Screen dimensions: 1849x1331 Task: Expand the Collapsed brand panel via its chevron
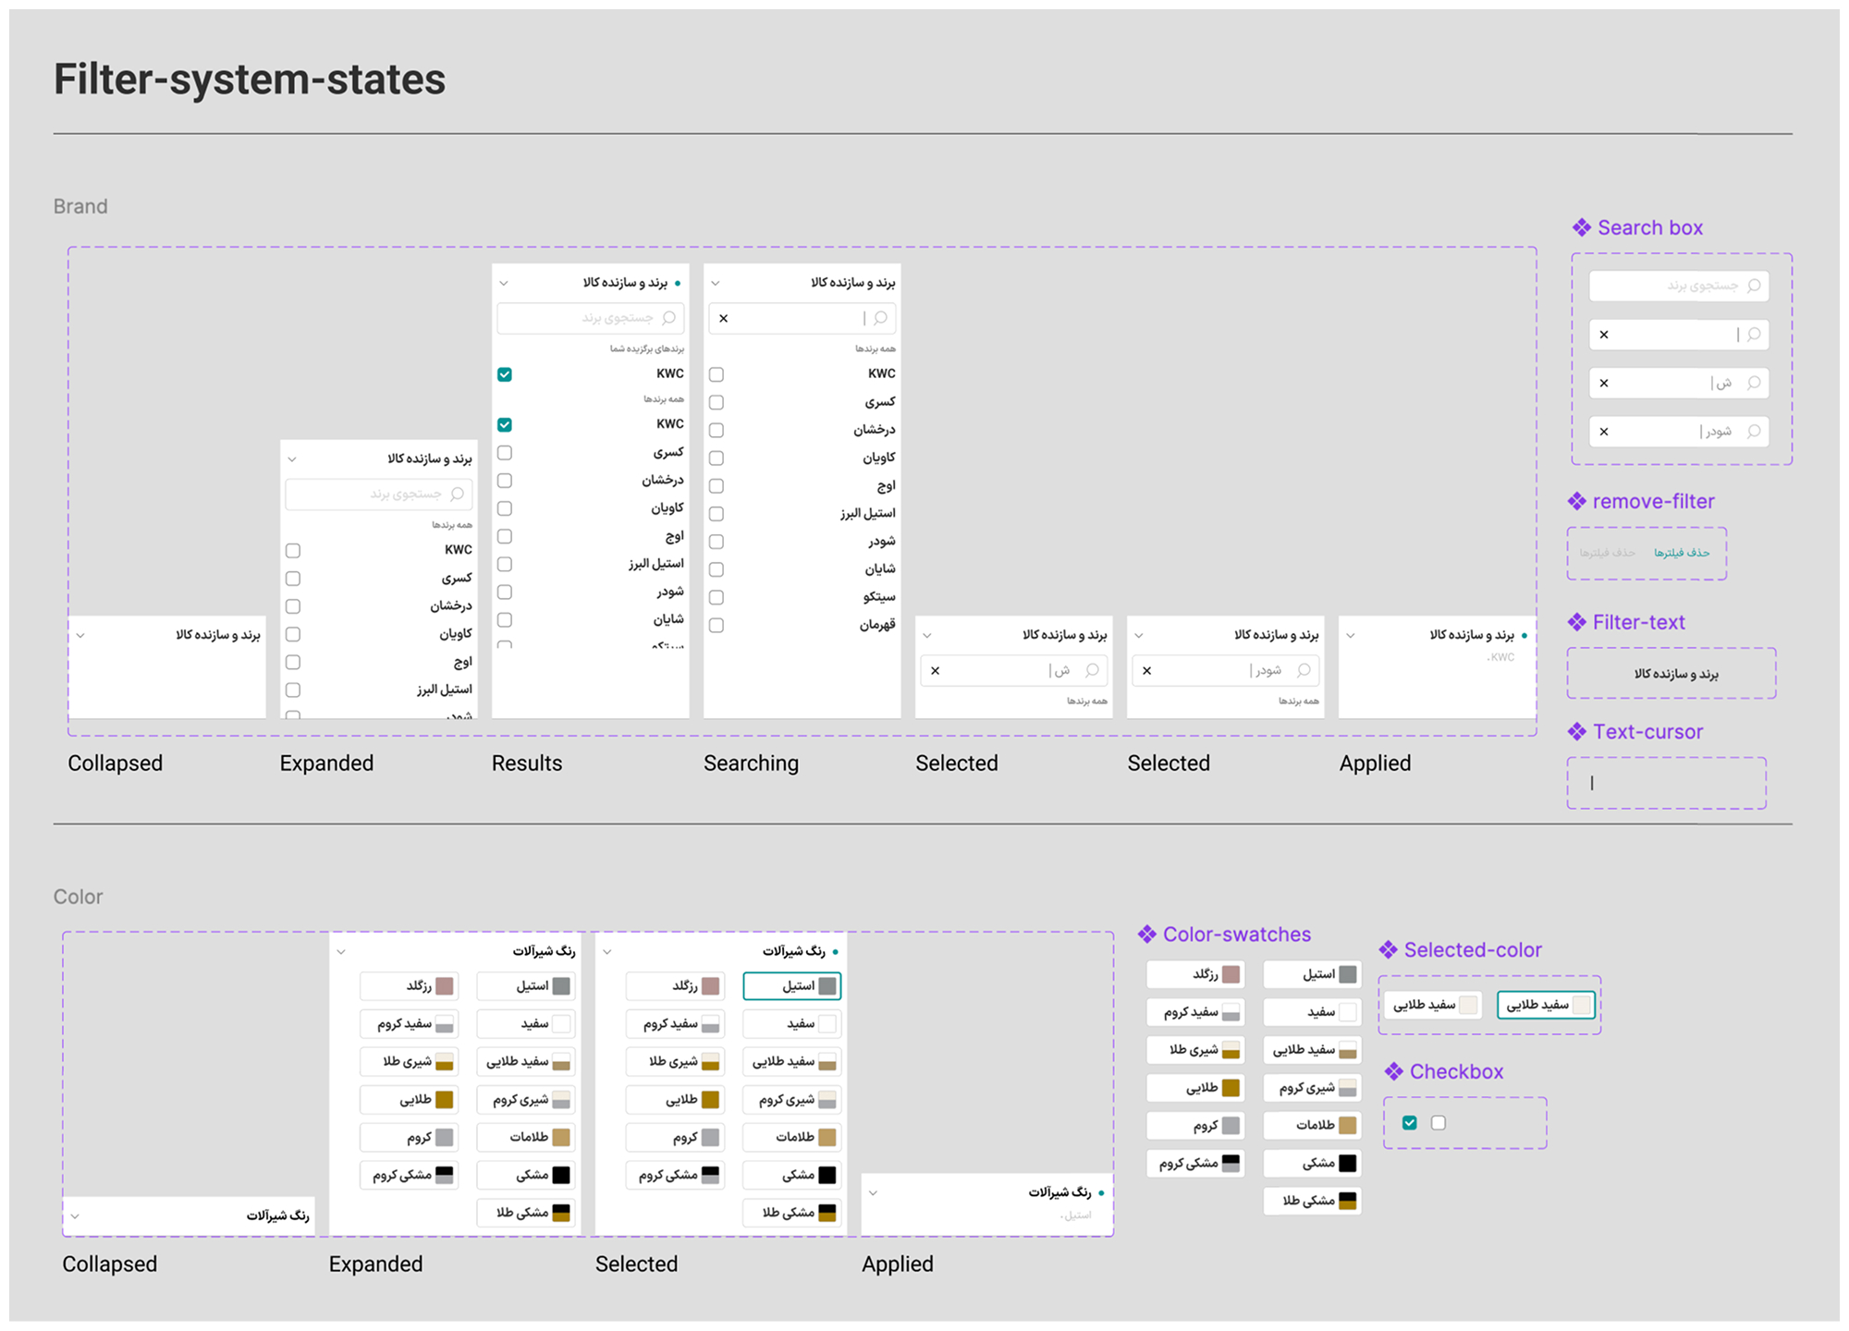point(81,635)
